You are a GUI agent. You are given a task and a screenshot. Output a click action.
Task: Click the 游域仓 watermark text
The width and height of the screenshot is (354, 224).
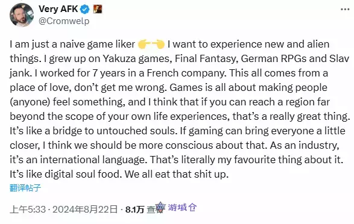pos(182,207)
